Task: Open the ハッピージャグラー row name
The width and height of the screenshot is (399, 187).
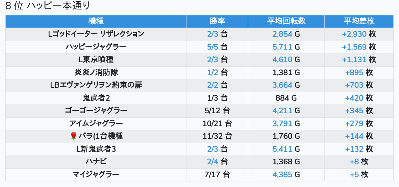Action: [96, 47]
